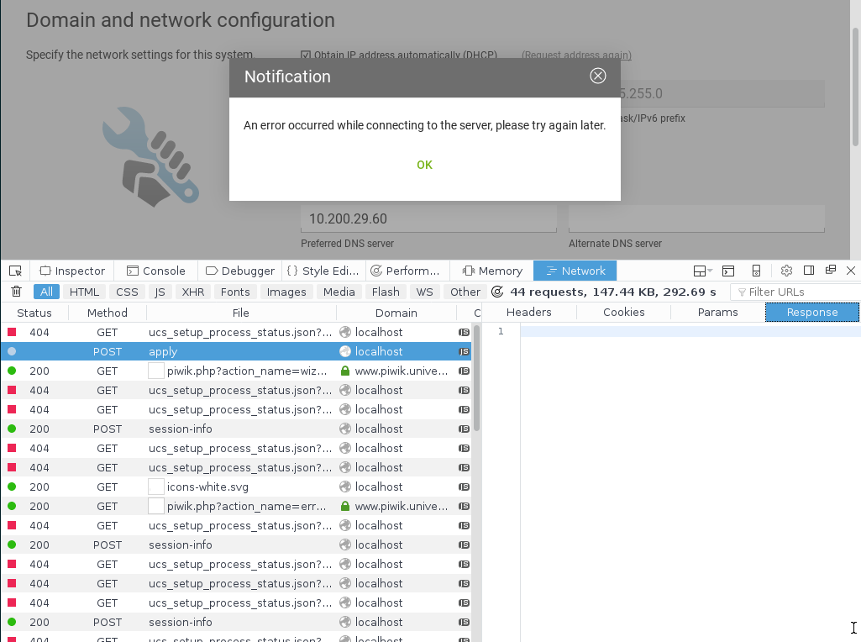Open the frame selection dropdown
This screenshot has height=642, width=861.
click(702, 271)
